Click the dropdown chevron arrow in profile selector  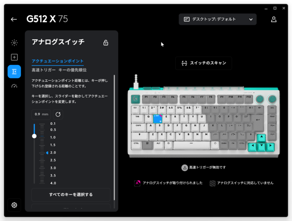click(x=251, y=19)
